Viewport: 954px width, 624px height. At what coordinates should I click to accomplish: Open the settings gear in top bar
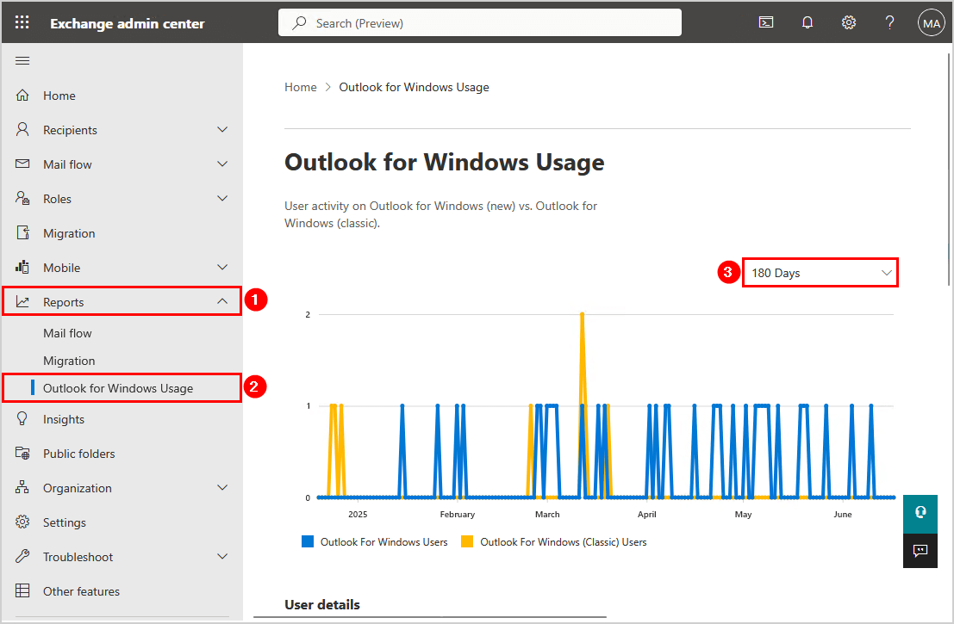[849, 23]
